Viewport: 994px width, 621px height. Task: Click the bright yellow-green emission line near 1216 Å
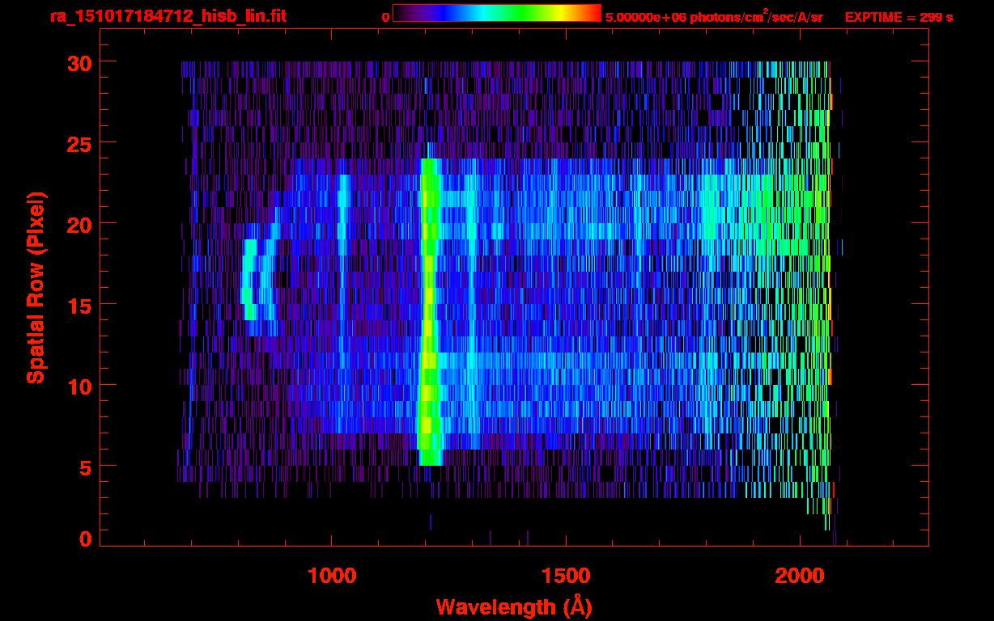click(430, 312)
